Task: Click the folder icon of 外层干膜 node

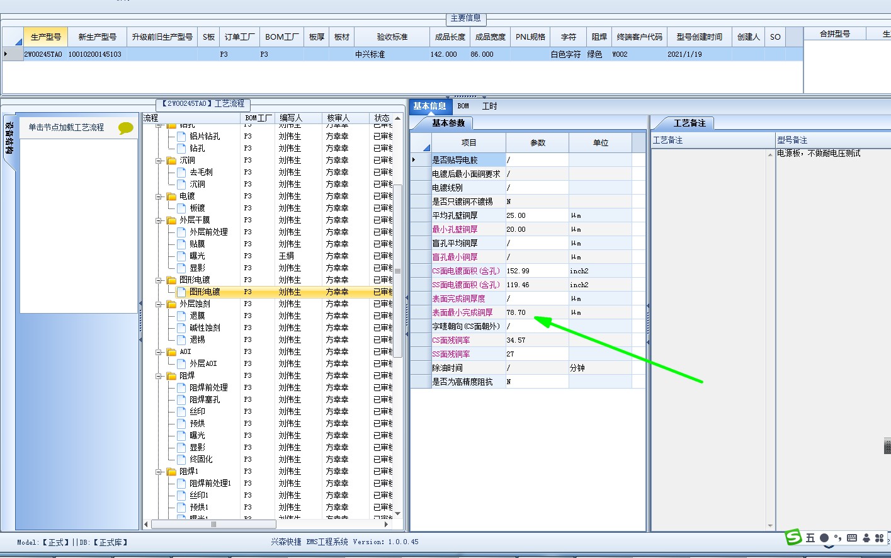Action: (x=171, y=220)
